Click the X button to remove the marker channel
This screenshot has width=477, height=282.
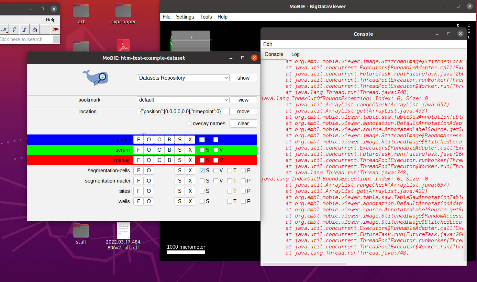(190, 160)
